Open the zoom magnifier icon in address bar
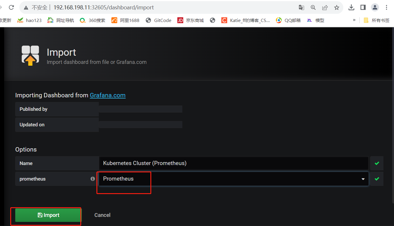Image resolution: width=394 pixels, height=226 pixels. (313, 7)
